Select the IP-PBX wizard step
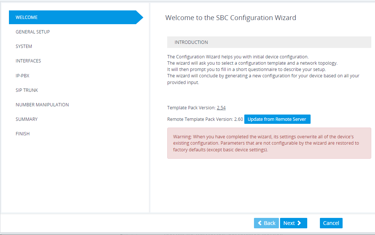 22,75
